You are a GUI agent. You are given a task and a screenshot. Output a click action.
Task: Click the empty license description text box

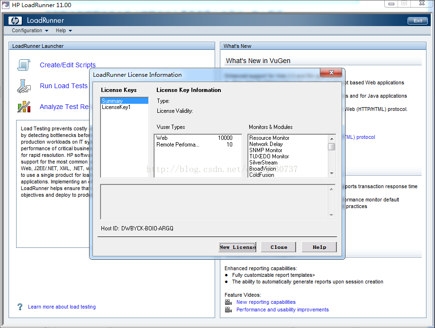point(214,202)
